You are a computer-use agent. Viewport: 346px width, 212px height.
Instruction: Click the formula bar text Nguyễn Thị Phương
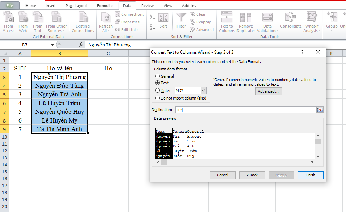(110, 45)
